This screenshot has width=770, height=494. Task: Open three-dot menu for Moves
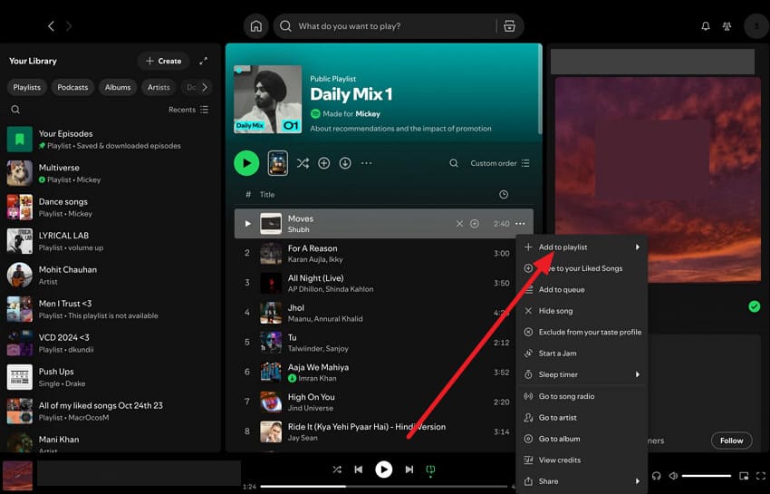(520, 224)
